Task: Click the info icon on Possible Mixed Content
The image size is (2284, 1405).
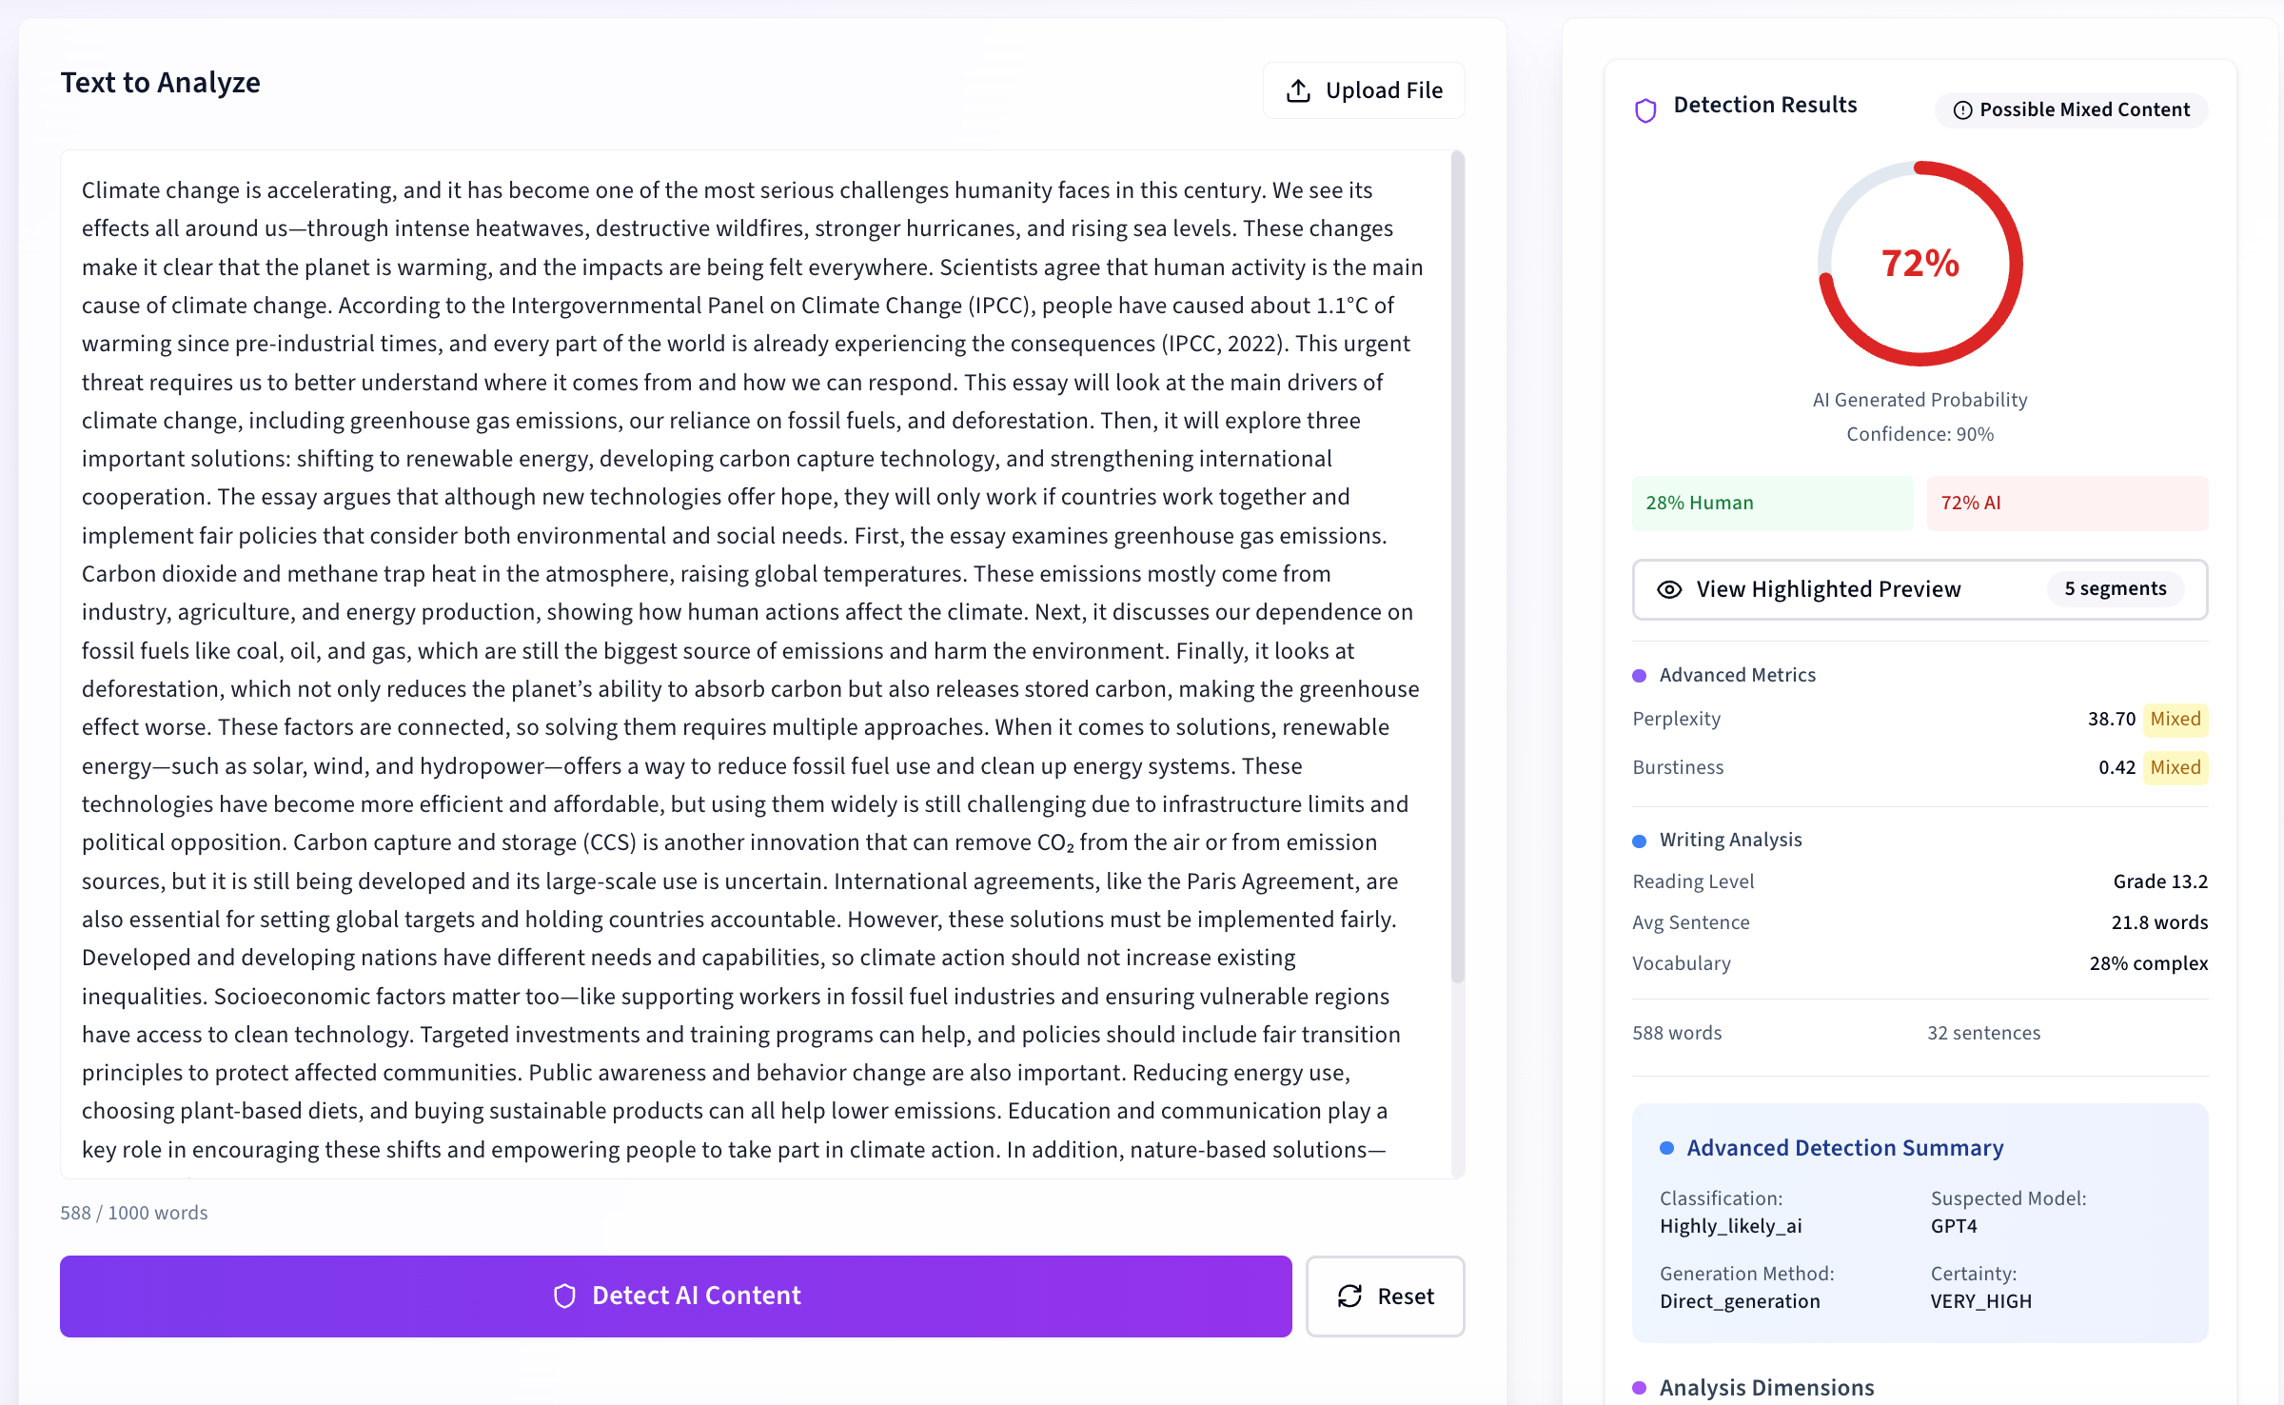Action: pos(1964,109)
